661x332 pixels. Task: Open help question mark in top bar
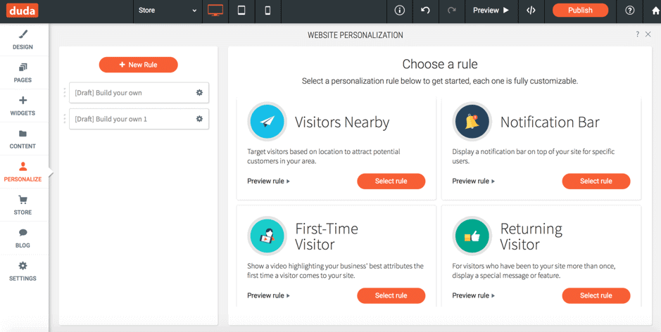(629, 11)
